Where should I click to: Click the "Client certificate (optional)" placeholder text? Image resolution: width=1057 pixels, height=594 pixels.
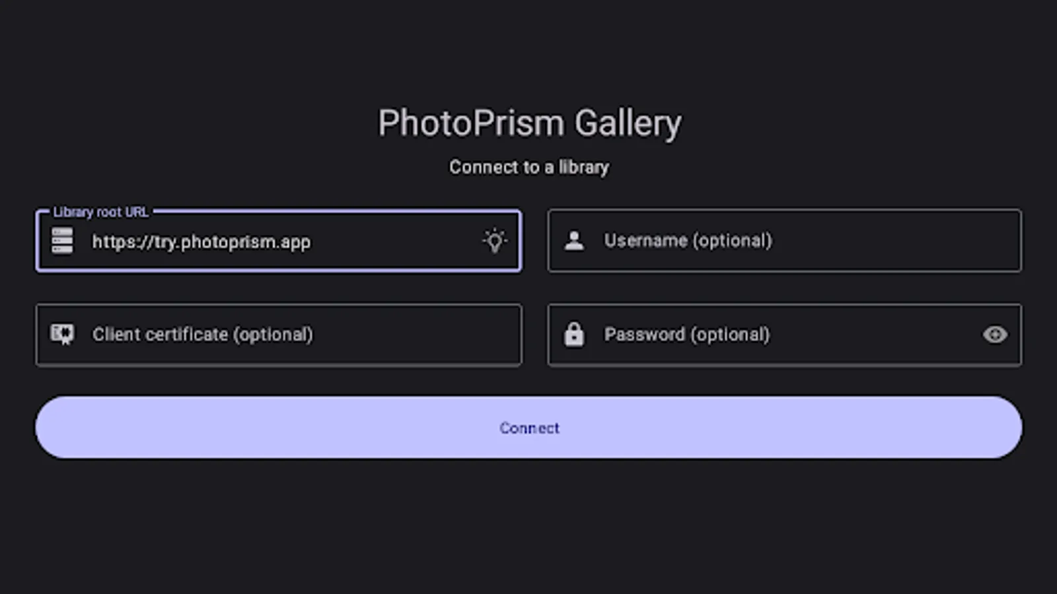[202, 335]
